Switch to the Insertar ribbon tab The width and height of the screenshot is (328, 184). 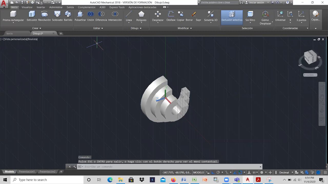41,7
